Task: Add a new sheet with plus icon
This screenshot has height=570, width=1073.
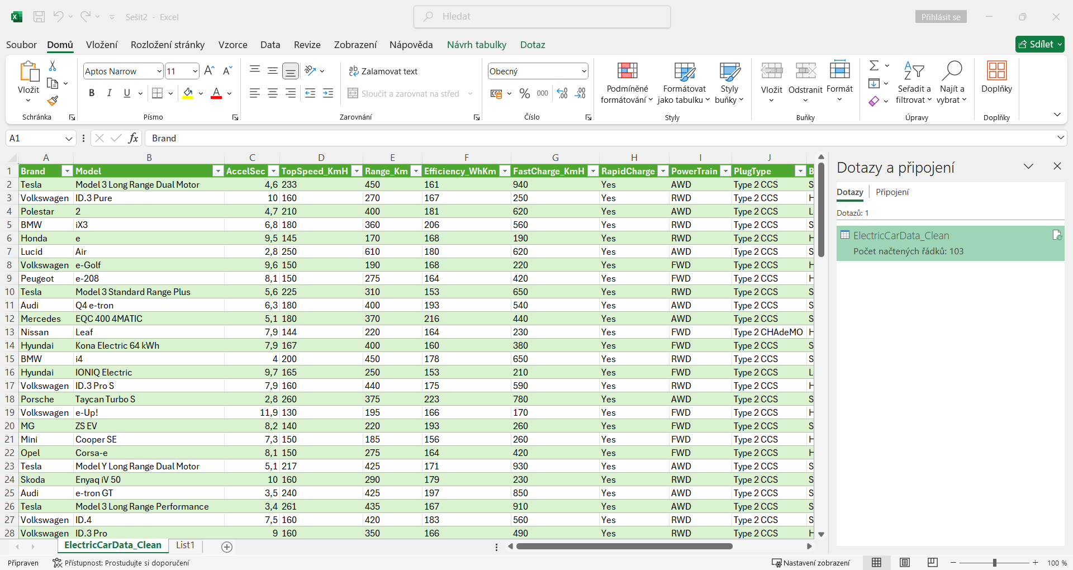Action: pos(227,547)
